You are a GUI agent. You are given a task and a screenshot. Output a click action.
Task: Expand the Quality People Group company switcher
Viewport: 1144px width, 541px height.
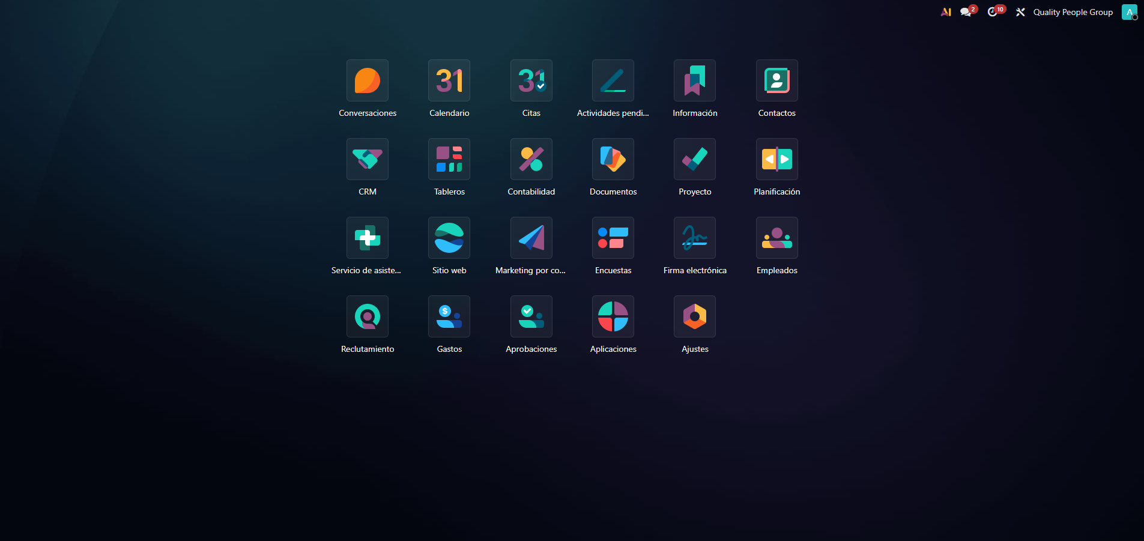pyautogui.click(x=1073, y=12)
